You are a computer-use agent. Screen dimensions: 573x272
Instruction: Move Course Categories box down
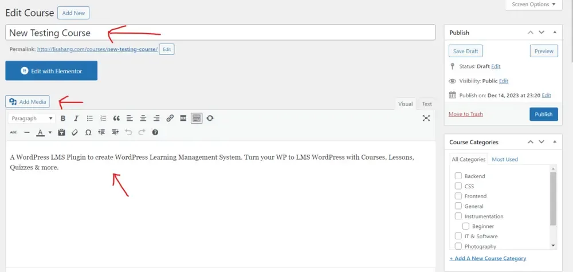pyautogui.click(x=541, y=141)
